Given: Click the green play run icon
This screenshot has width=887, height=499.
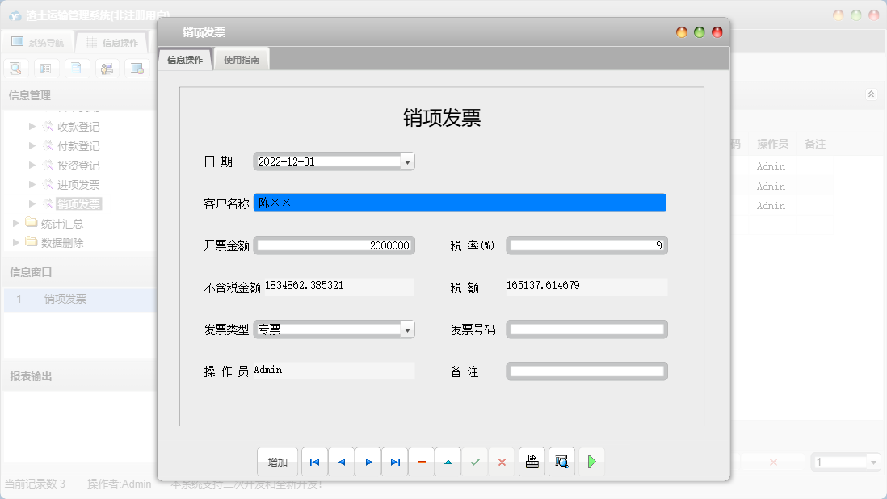Looking at the screenshot, I should coord(591,462).
